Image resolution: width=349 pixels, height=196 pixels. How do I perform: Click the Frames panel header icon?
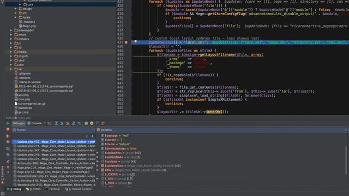pos(15,130)
